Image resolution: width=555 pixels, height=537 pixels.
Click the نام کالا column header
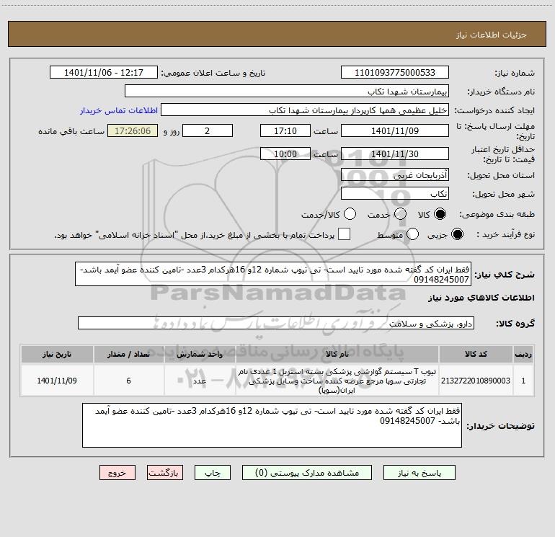click(x=337, y=354)
